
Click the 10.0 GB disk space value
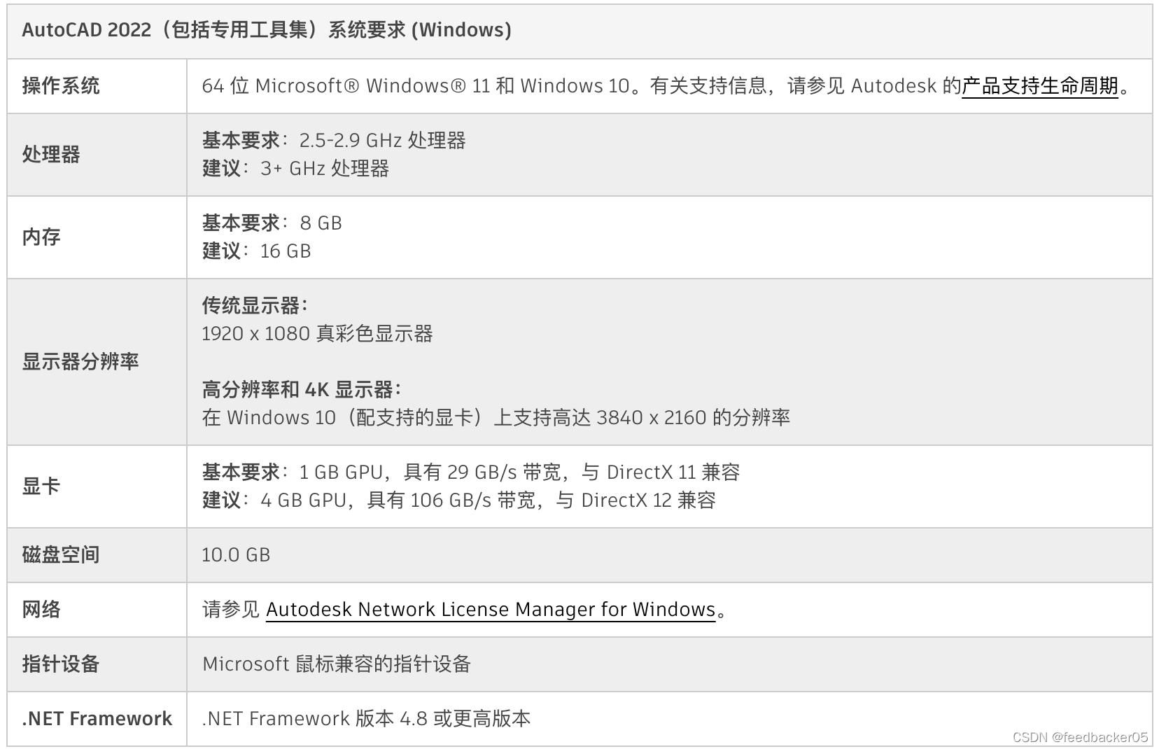236,555
